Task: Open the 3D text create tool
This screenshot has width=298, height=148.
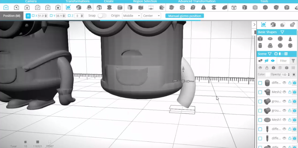Action: pos(99,8)
